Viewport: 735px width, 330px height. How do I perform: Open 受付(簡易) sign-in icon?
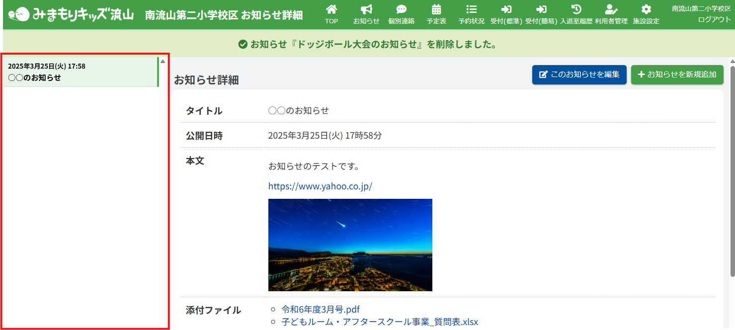(542, 10)
